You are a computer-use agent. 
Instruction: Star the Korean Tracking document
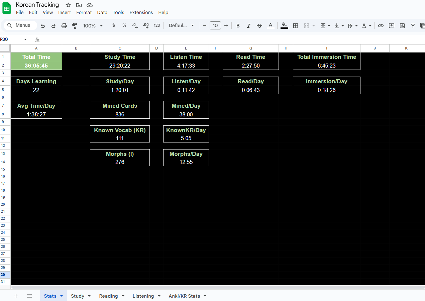(x=68, y=5)
